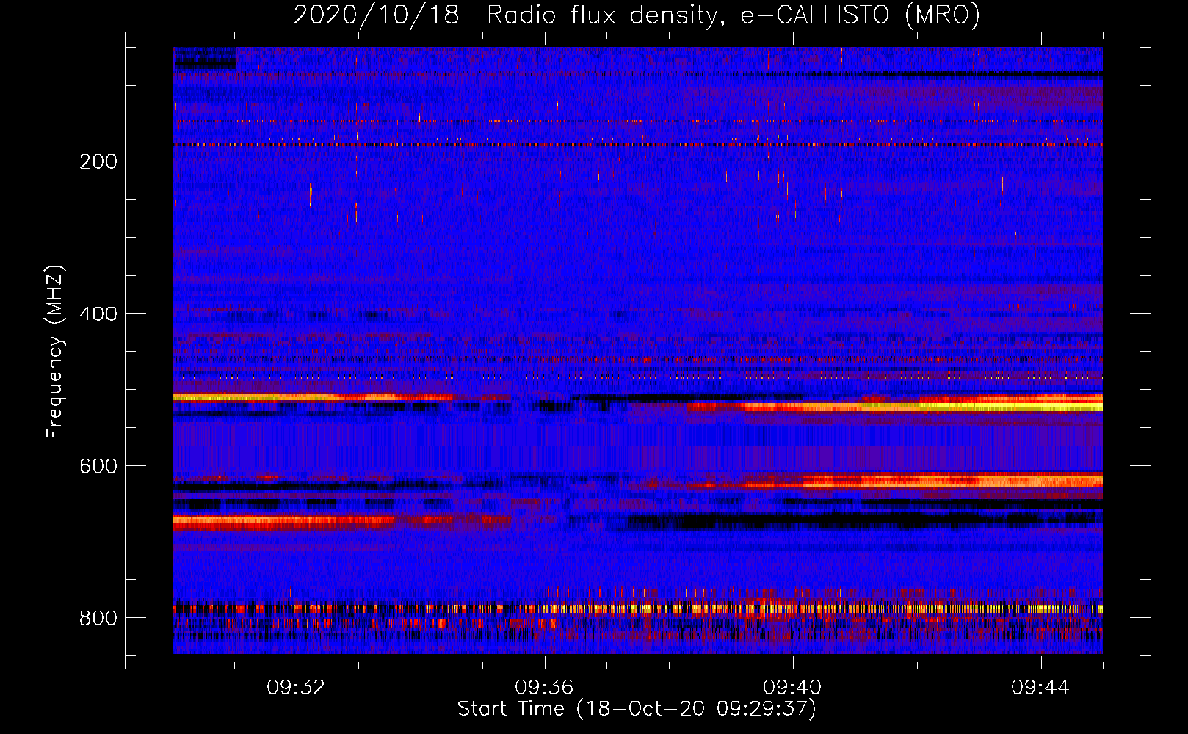Click the 09:40 time tick label
Viewport: 1188px width, 734px height.
coord(792,688)
